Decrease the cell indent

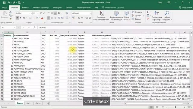(x=59, y=18)
